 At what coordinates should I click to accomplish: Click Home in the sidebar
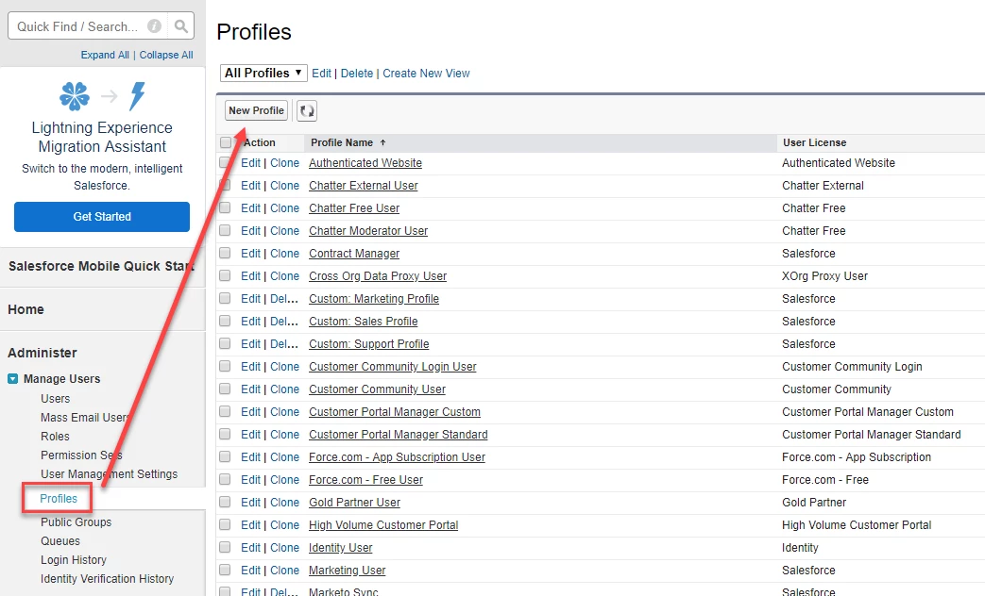25,309
